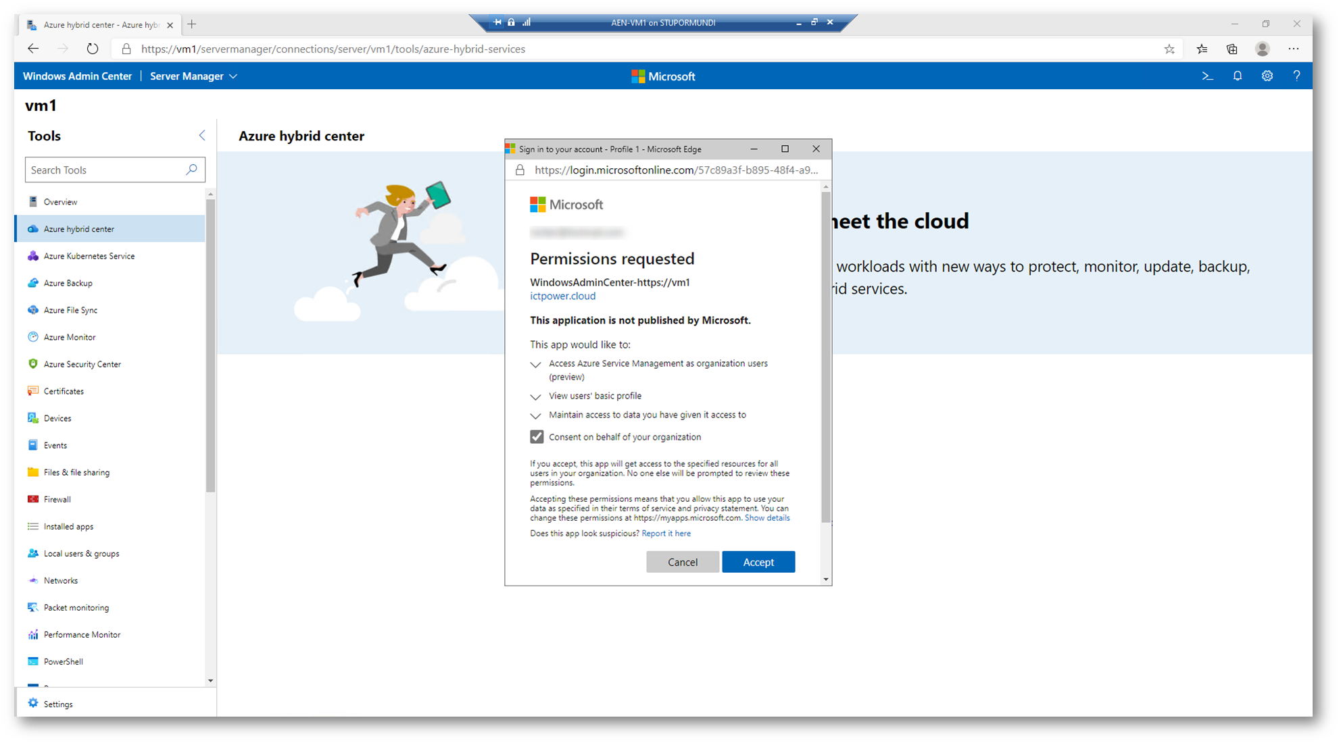The height and width of the screenshot is (745, 1341).
Task: Open the Events icon
Action: coord(32,445)
